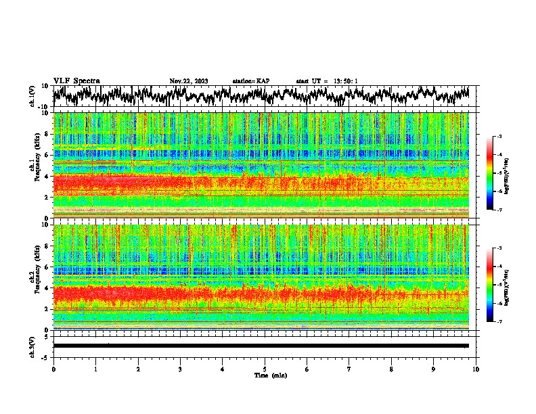Click the "VLF Spectra" title text
Screen dimensions: 536x414
[x=76, y=81]
